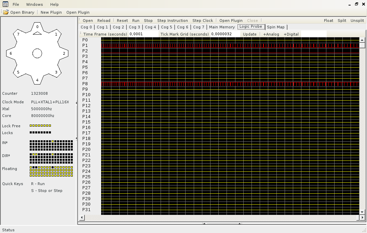Switch to the Spin Map tab
Image resolution: width=367 pixels, height=233 pixels.
(x=275, y=27)
